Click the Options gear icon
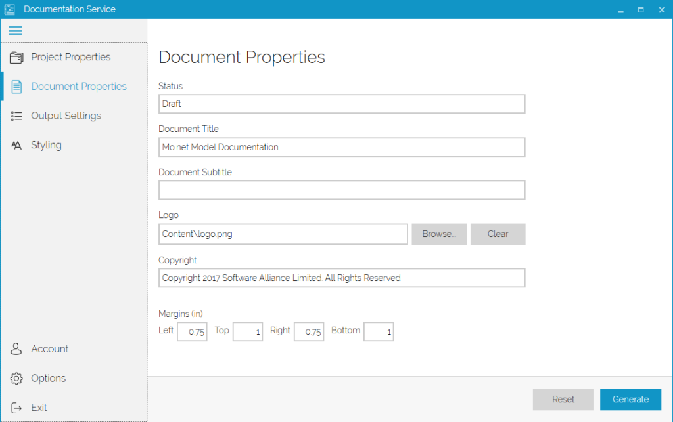673x422 pixels. [16, 378]
